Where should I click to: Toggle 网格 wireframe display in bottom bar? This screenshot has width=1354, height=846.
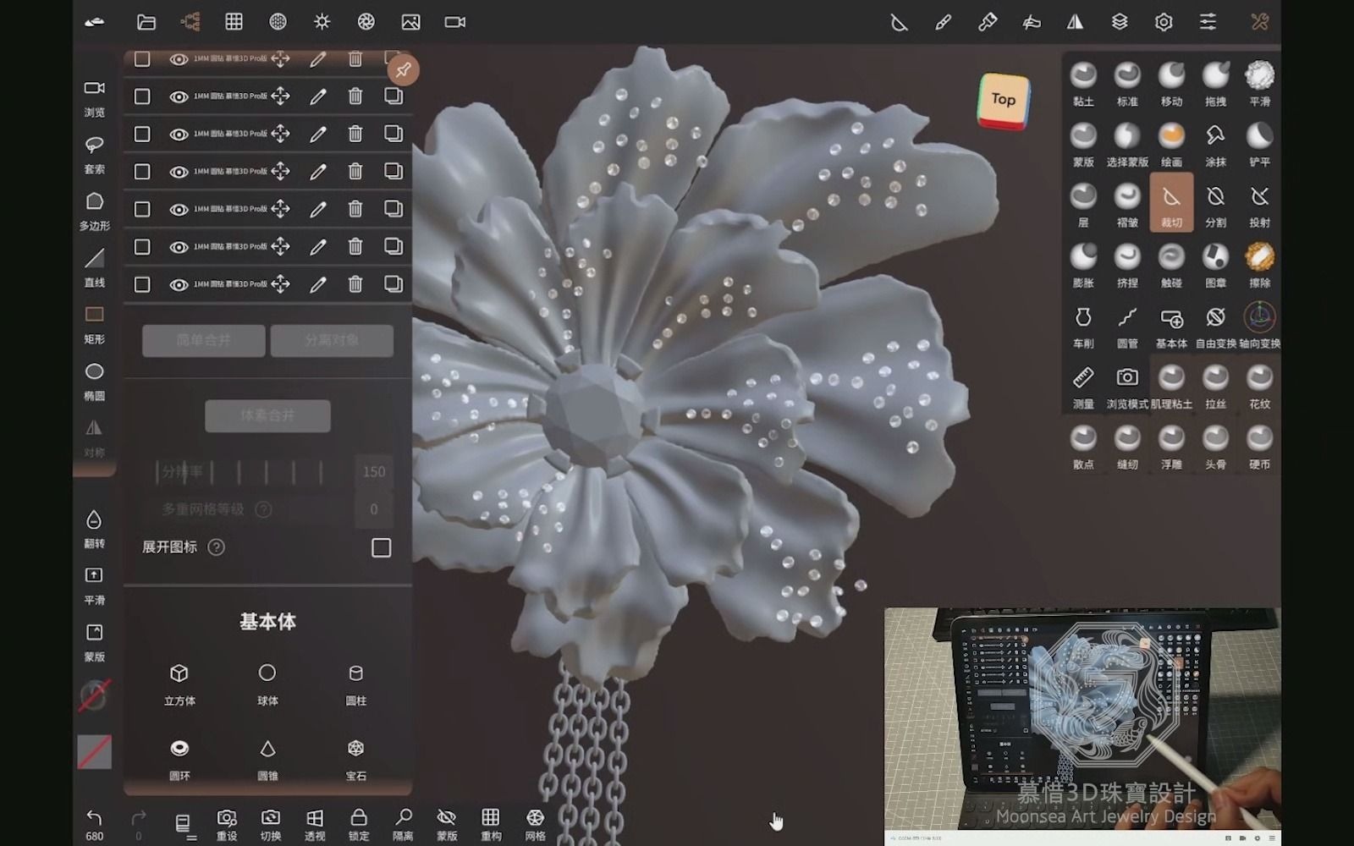pos(535,825)
